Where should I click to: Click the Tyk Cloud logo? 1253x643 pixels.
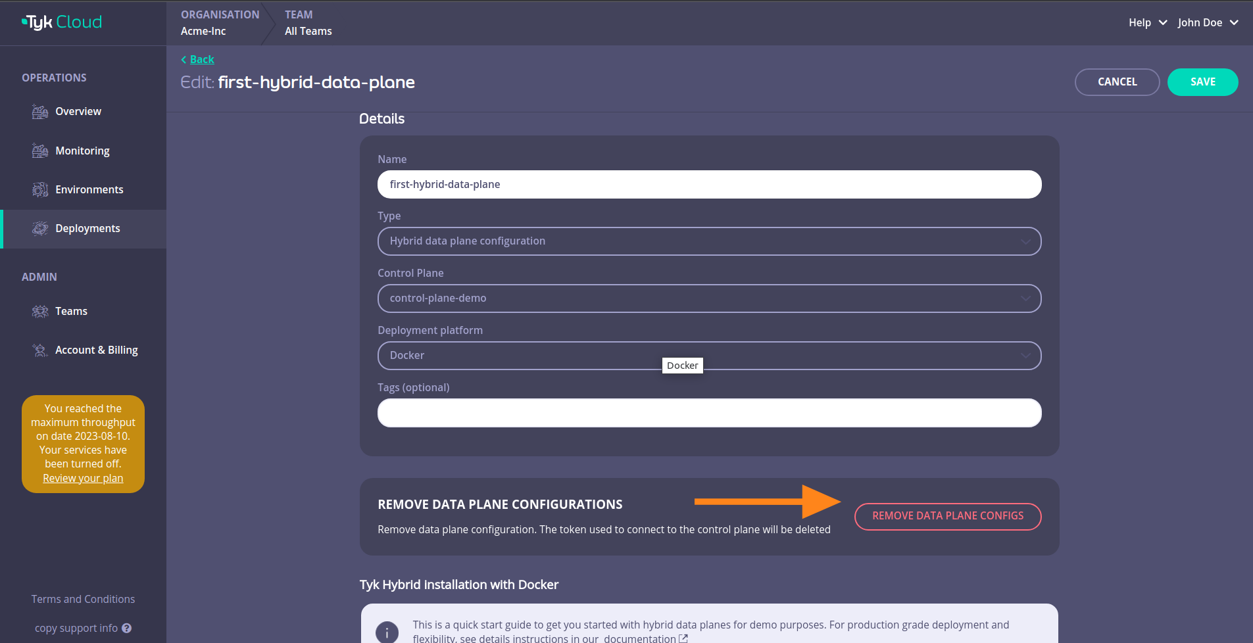61,22
